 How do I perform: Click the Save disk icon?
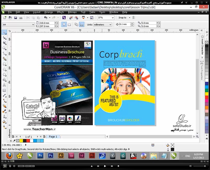(15, 18)
